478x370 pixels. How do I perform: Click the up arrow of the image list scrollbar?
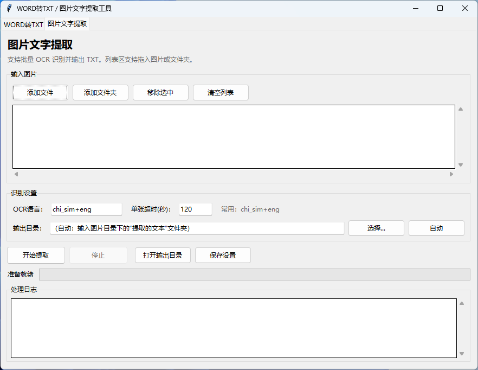461,109
